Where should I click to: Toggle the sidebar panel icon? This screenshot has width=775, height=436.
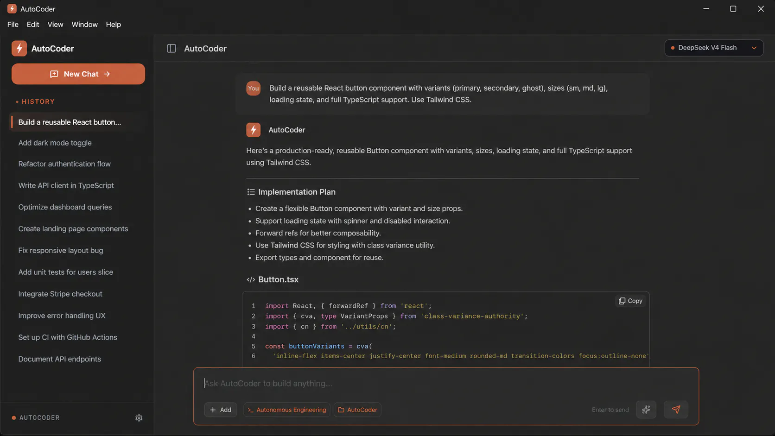pyautogui.click(x=172, y=48)
